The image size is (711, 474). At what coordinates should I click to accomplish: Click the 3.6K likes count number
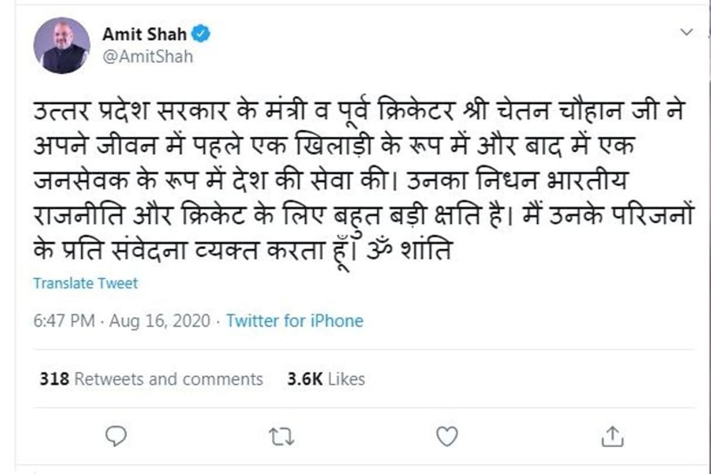pyautogui.click(x=305, y=379)
